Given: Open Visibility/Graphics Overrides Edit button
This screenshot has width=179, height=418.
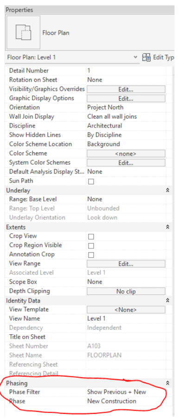Looking at the screenshot, I should pos(126,89).
